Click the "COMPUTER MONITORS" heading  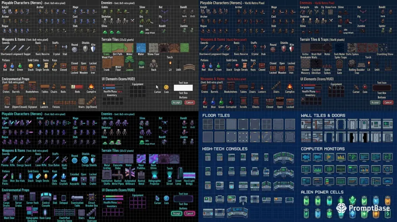pos(322,149)
